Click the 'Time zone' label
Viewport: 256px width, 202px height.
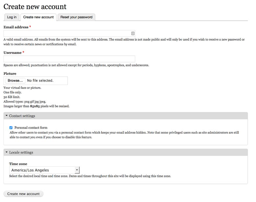(x=18, y=164)
